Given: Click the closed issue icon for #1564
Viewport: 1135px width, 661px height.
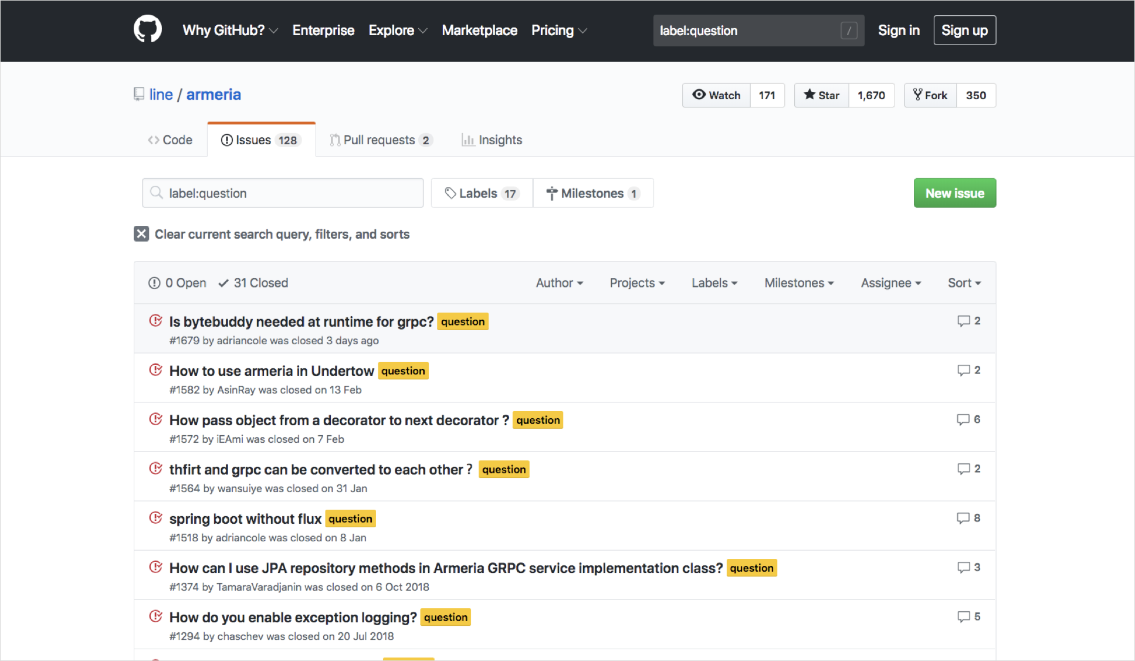Looking at the screenshot, I should point(155,469).
